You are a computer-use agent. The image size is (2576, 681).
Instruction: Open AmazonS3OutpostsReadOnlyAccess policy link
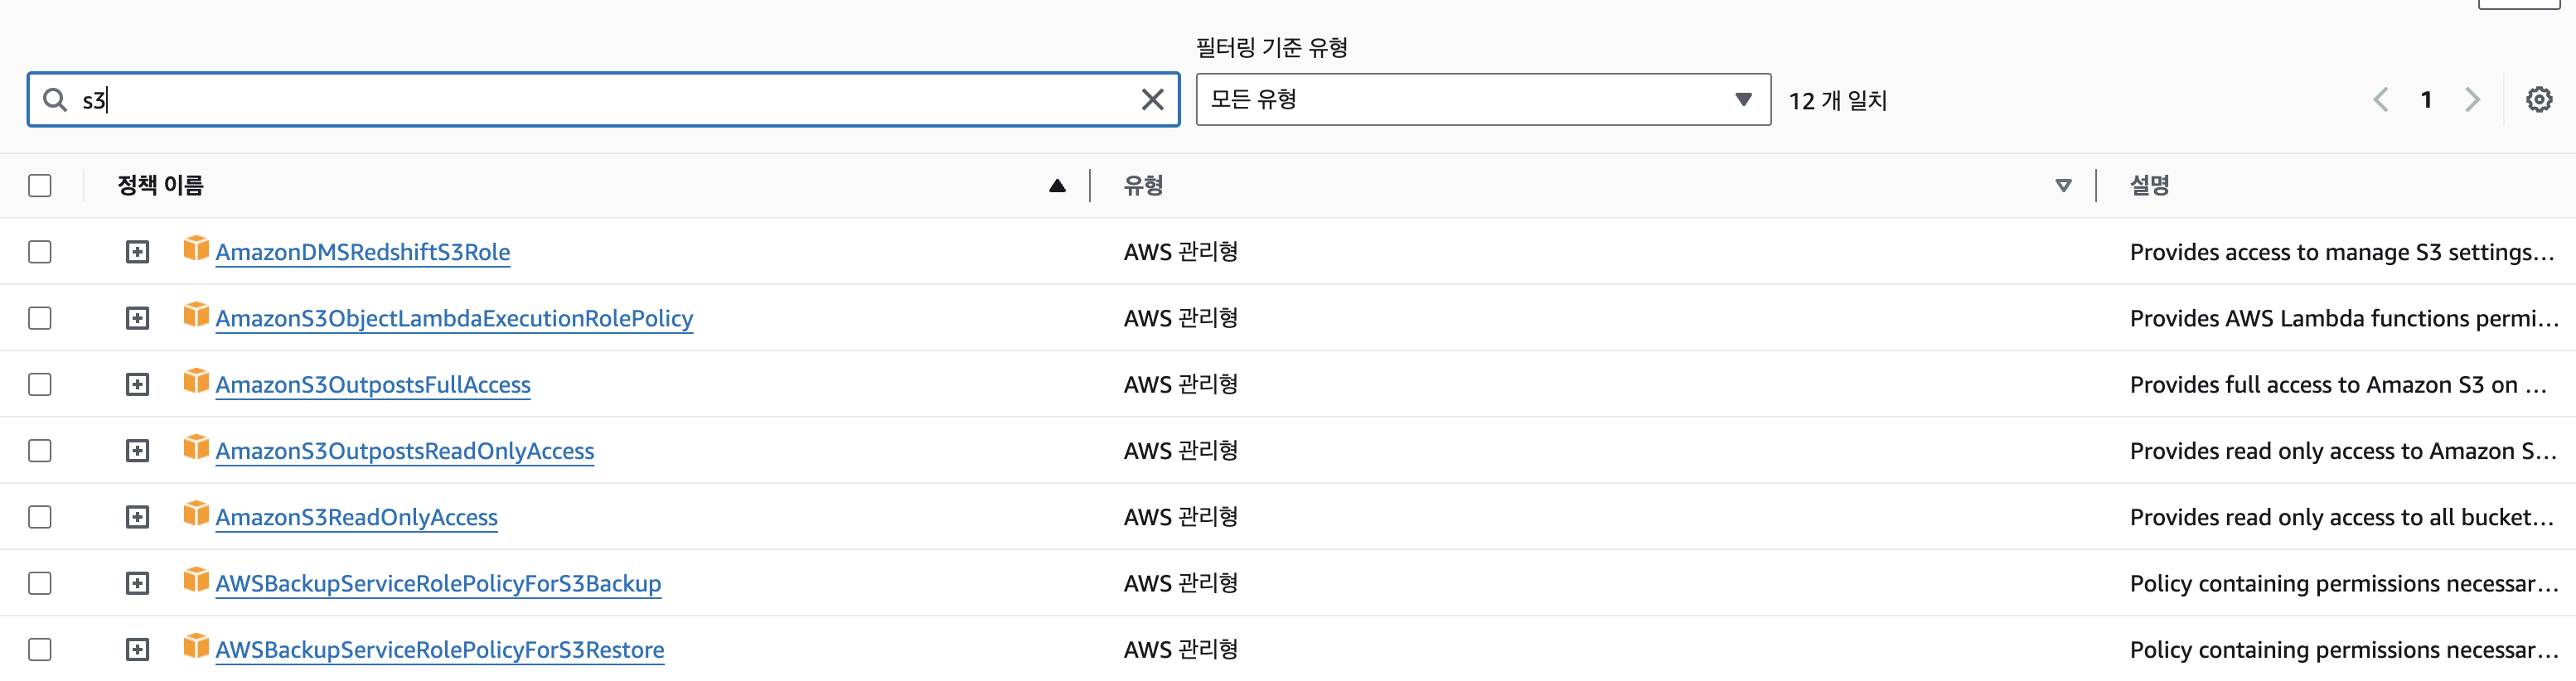coord(404,451)
